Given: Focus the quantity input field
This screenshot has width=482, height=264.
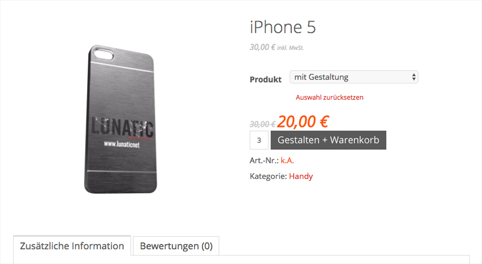Looking at the screenshot, I should [259, 140].
